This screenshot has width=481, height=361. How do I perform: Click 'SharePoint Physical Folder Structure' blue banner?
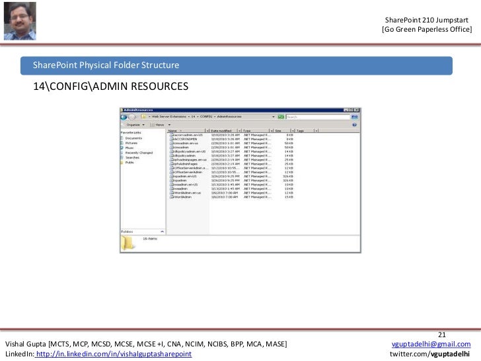pyautogui.click(x=237, y=65)
